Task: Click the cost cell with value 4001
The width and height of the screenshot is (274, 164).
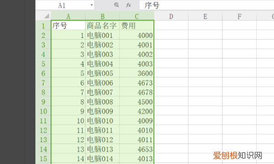Action: point(137,45)
